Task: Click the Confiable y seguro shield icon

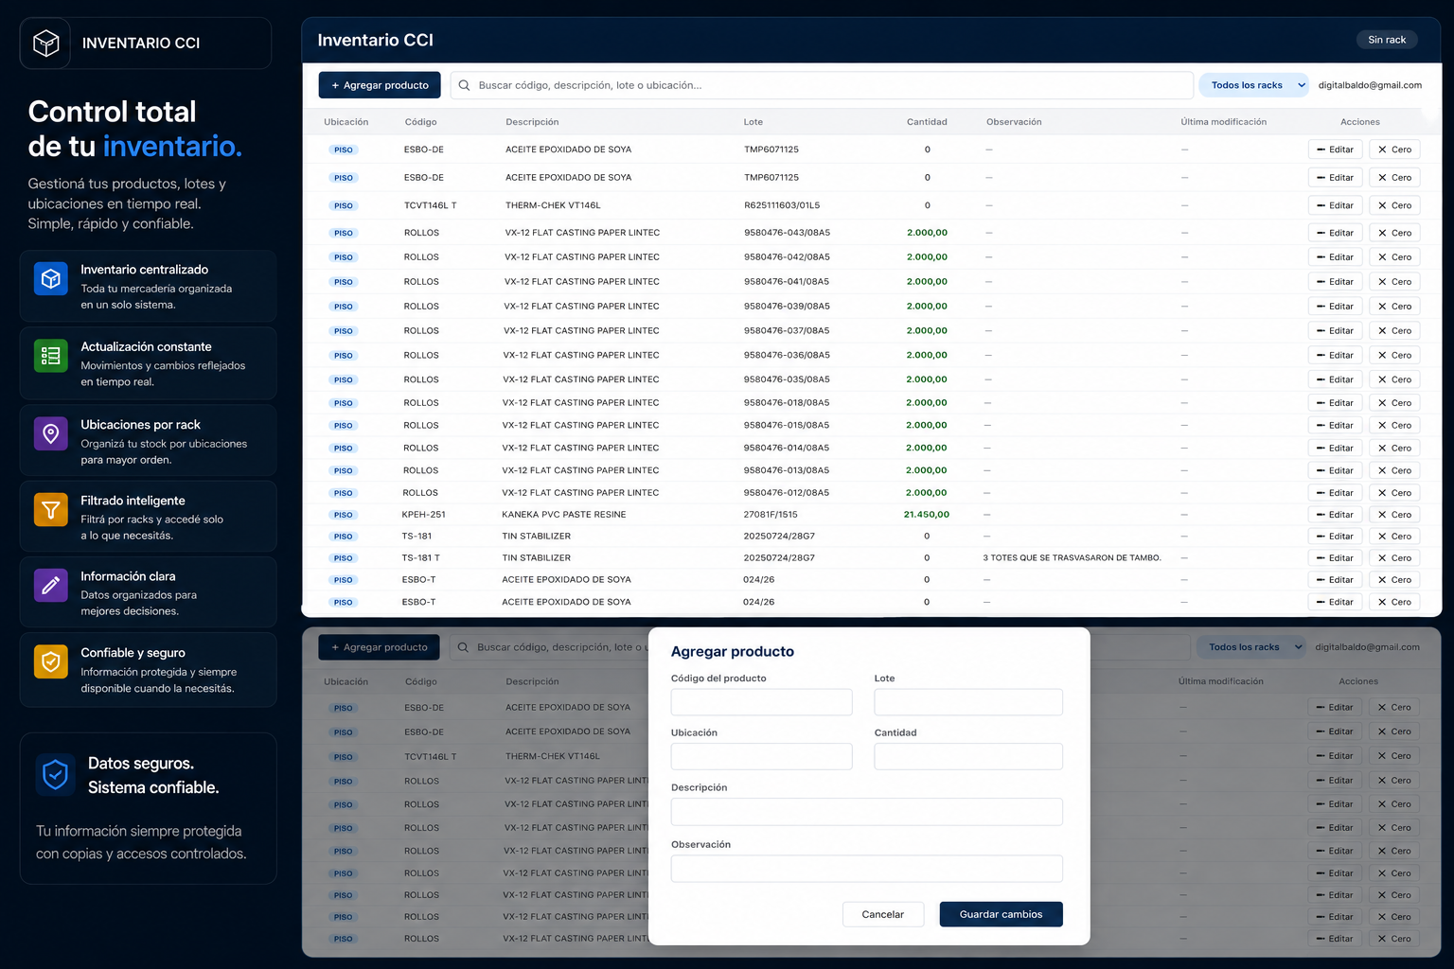Action: point(51,661)
